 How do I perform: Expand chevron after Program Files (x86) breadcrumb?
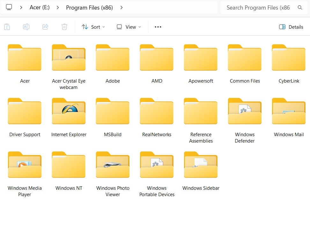point(122,8)
